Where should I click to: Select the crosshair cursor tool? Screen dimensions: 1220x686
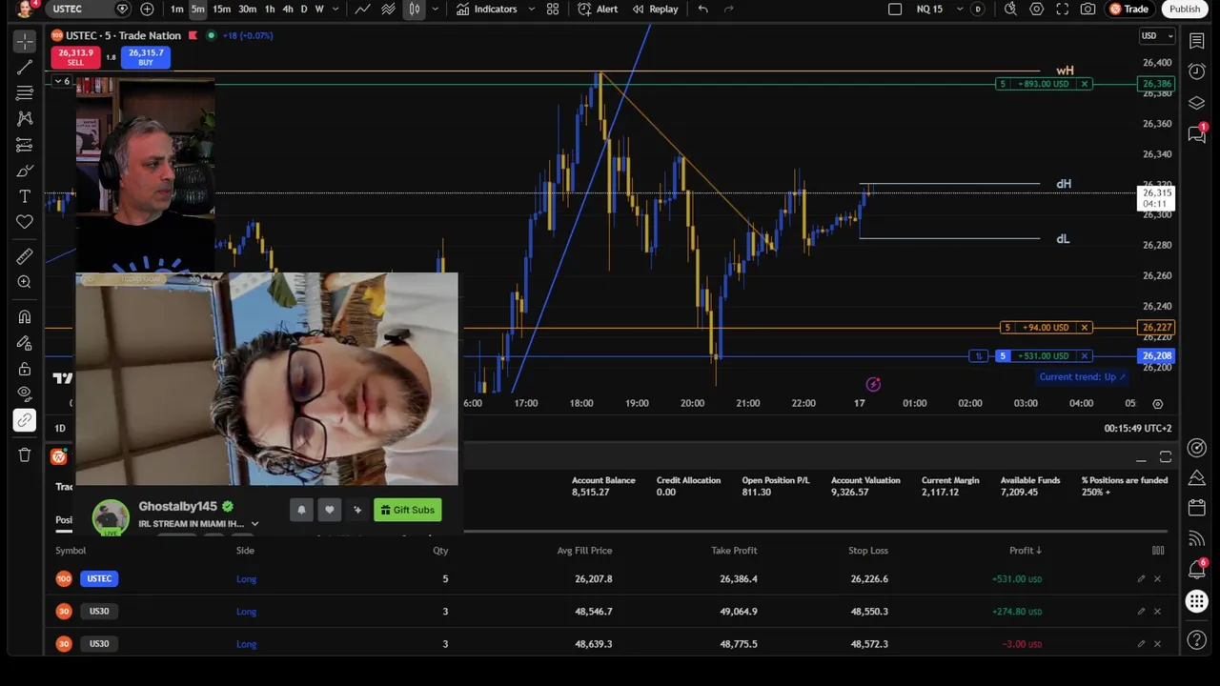click(25, 41)
